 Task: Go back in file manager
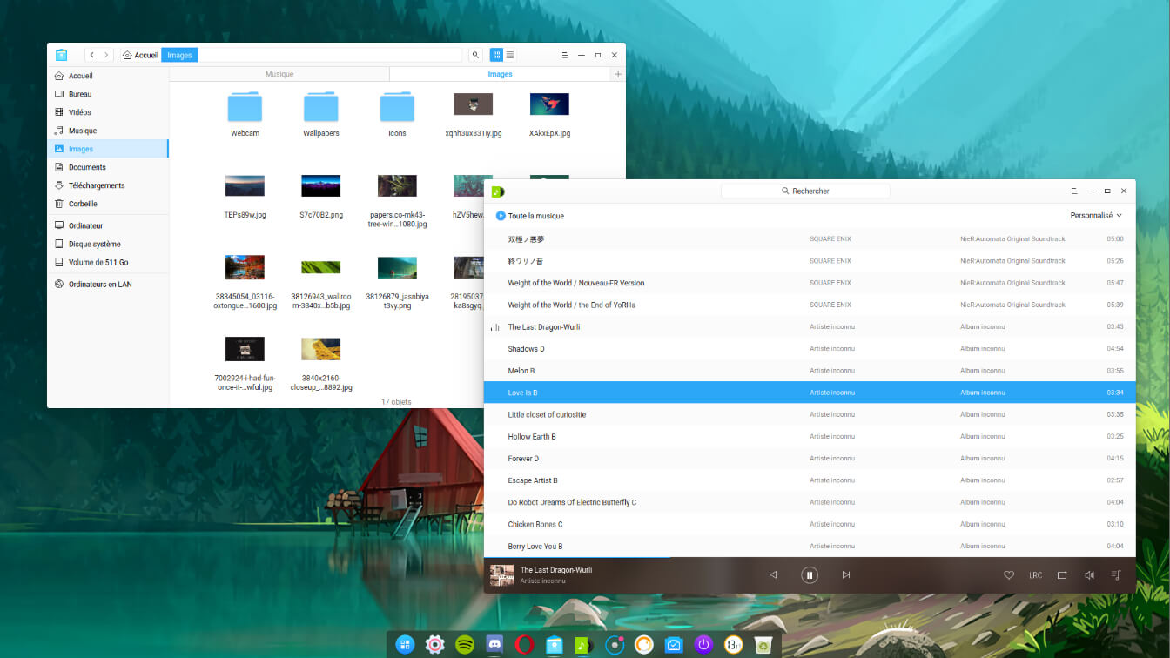tap(92, 55)
